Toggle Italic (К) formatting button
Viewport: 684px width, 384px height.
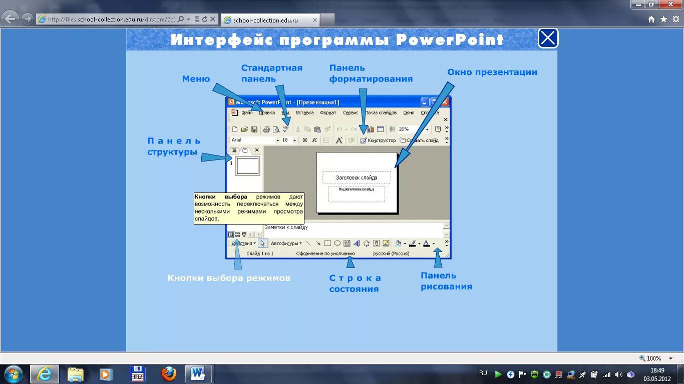click(x=314, y=140)
